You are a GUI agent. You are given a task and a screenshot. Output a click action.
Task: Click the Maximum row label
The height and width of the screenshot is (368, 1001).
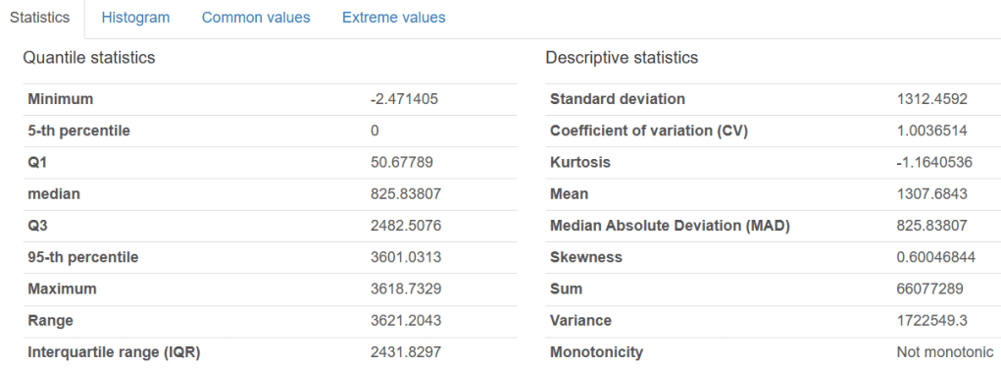63,289
